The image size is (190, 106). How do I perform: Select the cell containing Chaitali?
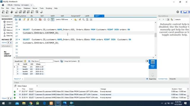point(25,74)
